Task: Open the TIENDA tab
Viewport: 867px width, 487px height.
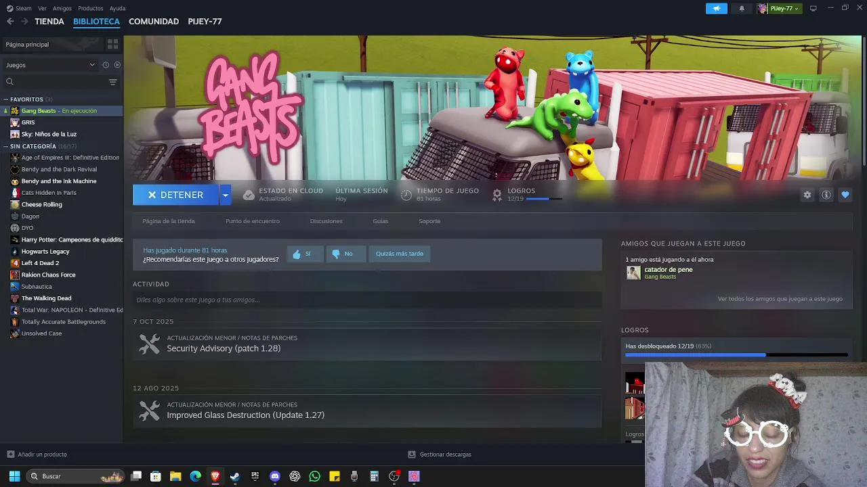Action: pyautogui.click(x=49, y=22)
